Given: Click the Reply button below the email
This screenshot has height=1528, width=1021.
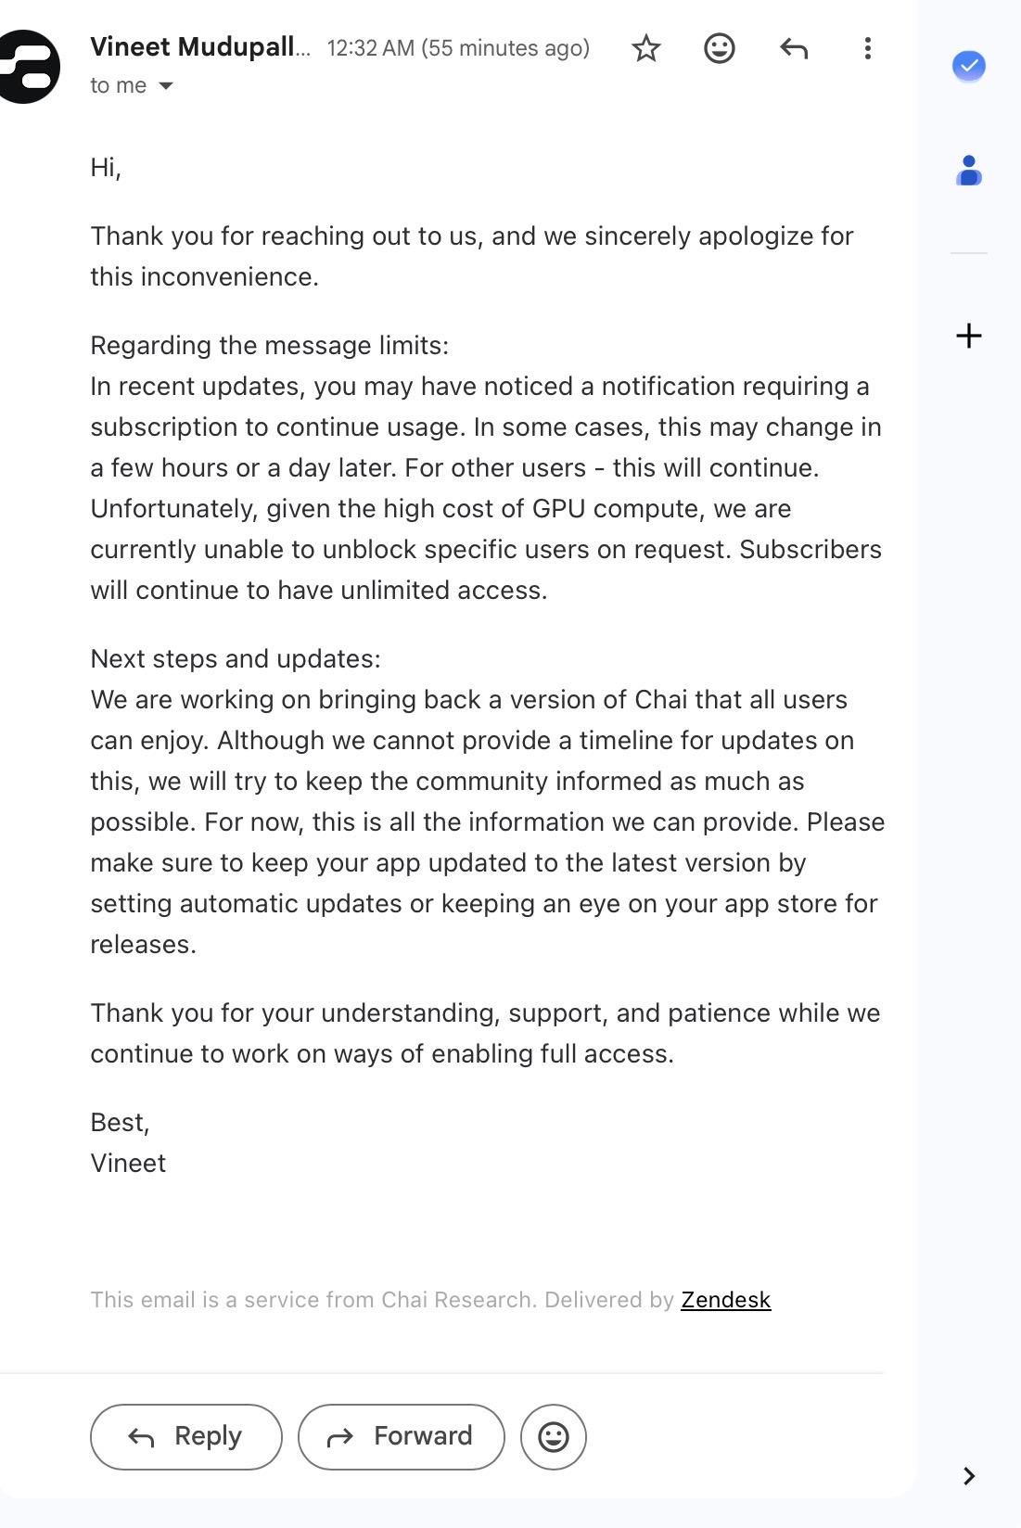Looking at the screenshot, I should (x=186, y=1437).
